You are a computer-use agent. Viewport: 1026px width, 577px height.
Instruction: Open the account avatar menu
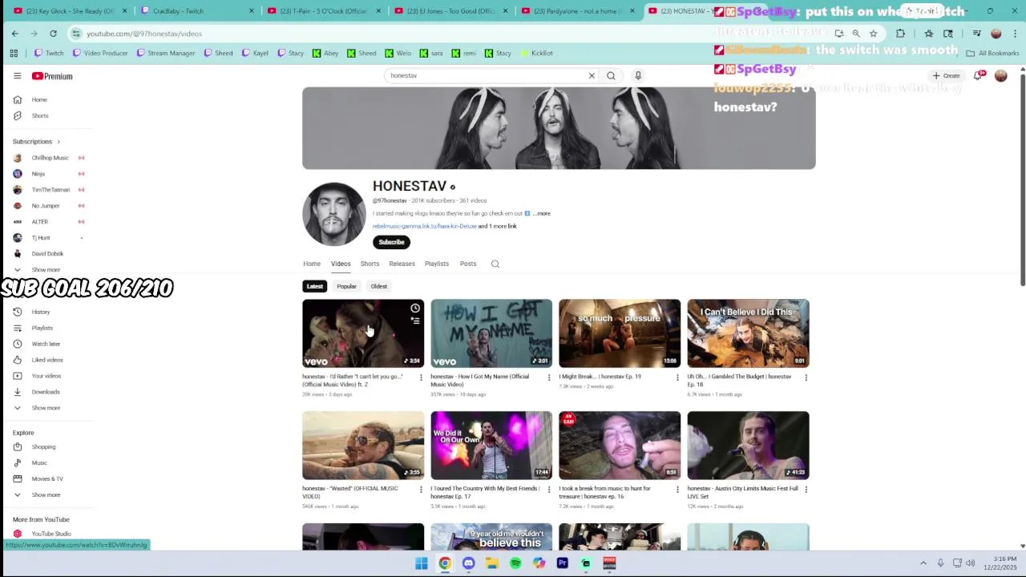[x=1000, y=75]
